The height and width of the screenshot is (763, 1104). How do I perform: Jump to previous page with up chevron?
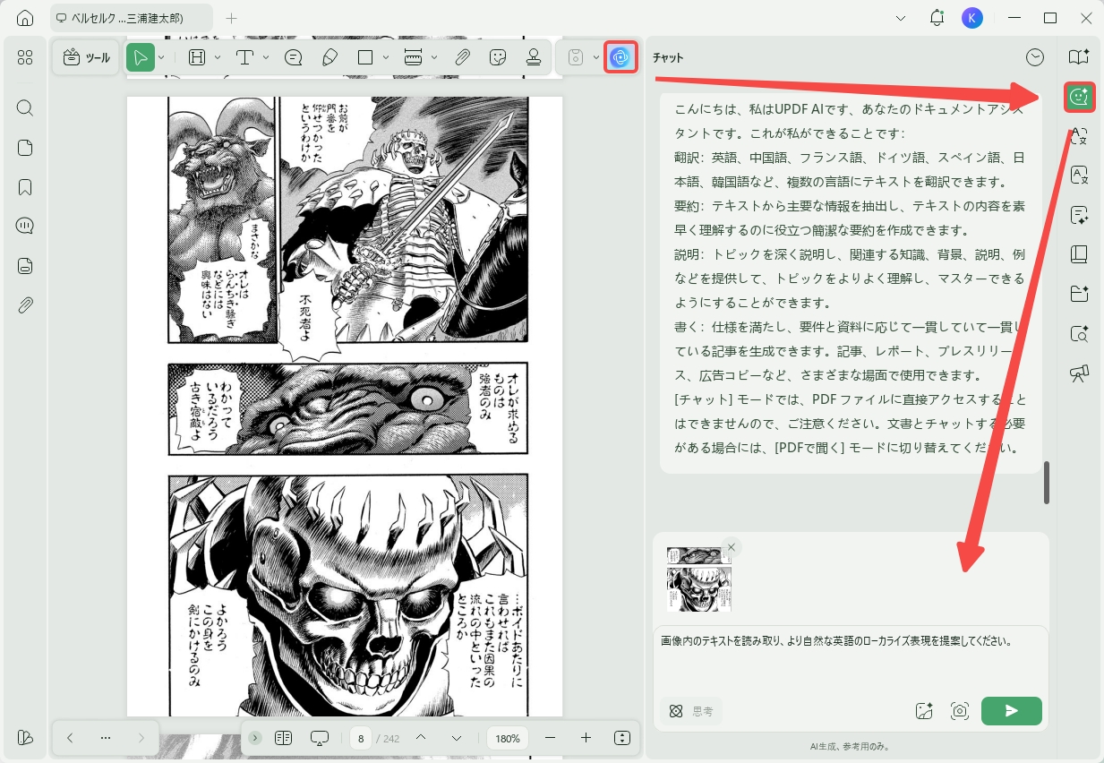pos(421,738)
